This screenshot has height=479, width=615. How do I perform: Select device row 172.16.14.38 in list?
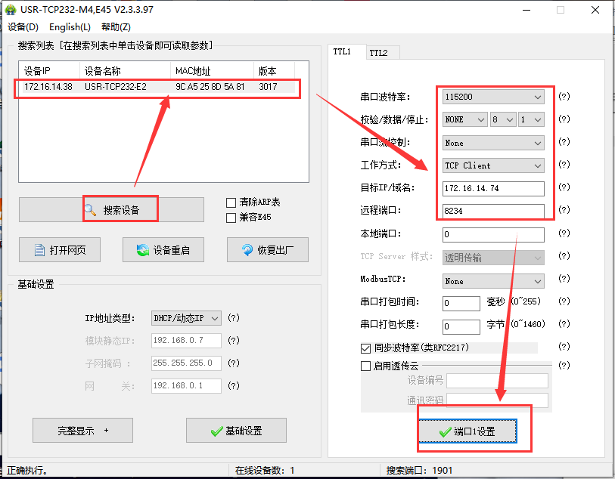151,87
